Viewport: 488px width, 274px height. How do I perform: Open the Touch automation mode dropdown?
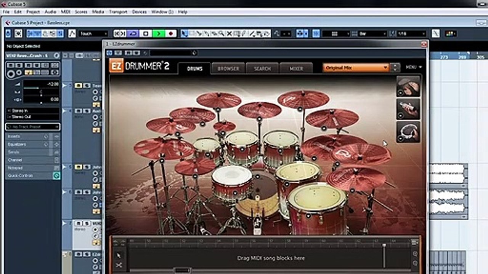pos(93,33)
